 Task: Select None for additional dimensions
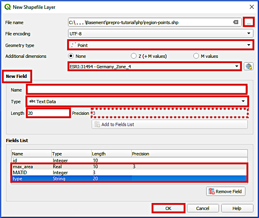click(72, 56)
